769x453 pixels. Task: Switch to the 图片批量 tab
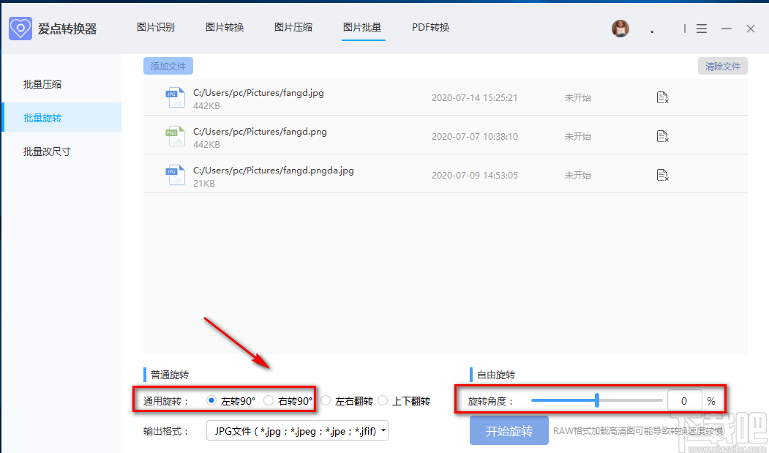click(362, 27)
